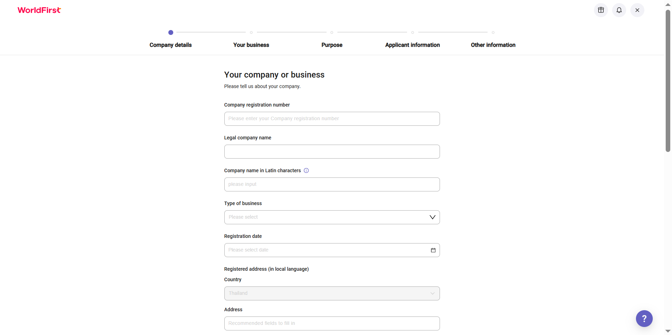Select the Applicant information step
The width and height of the screenshot is (672, 335).
click(412, 45)
